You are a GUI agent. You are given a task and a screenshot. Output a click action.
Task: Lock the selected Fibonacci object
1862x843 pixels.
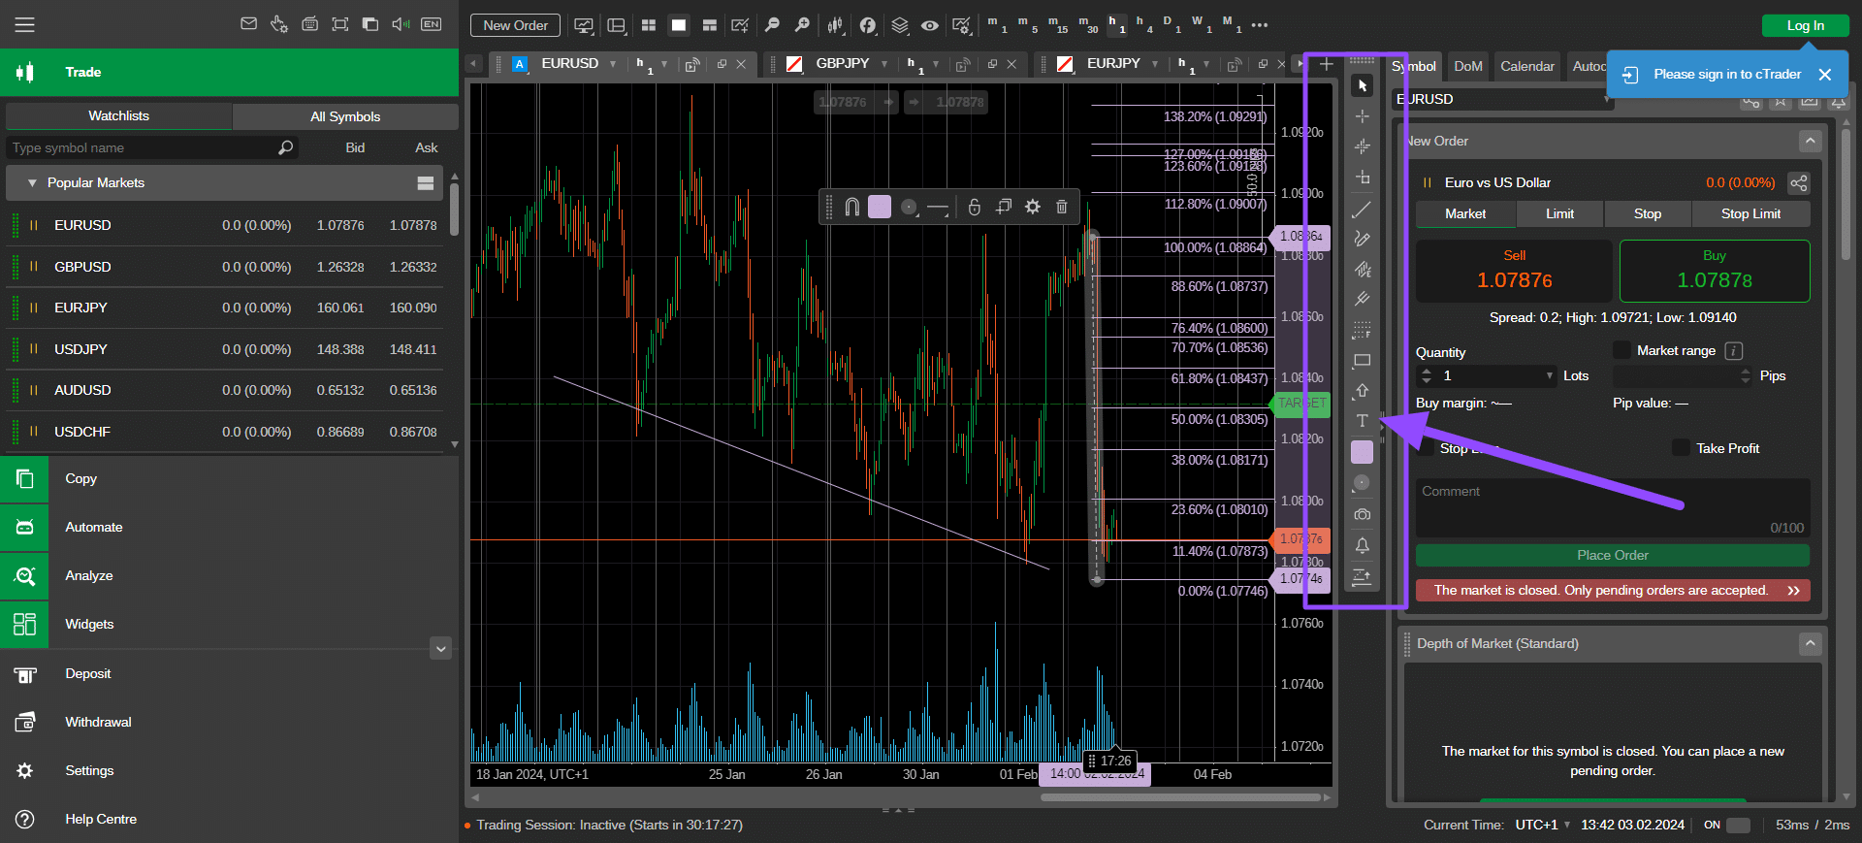point(975,207)
